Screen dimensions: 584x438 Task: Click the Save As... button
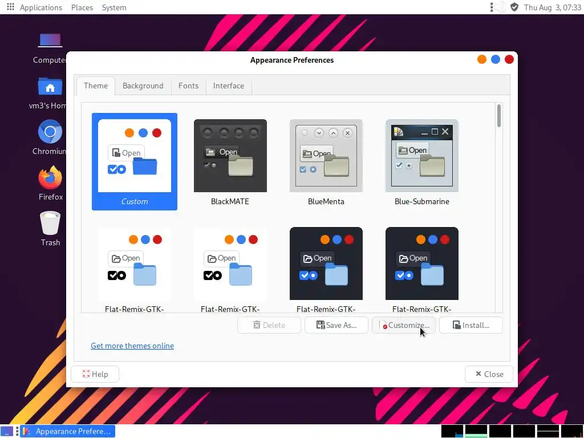[x=336, y=325]
